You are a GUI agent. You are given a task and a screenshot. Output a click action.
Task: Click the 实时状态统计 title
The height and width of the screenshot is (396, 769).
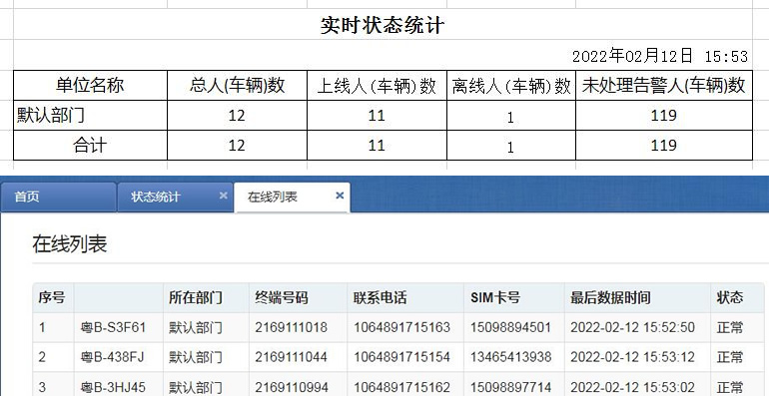coord(383,25)
